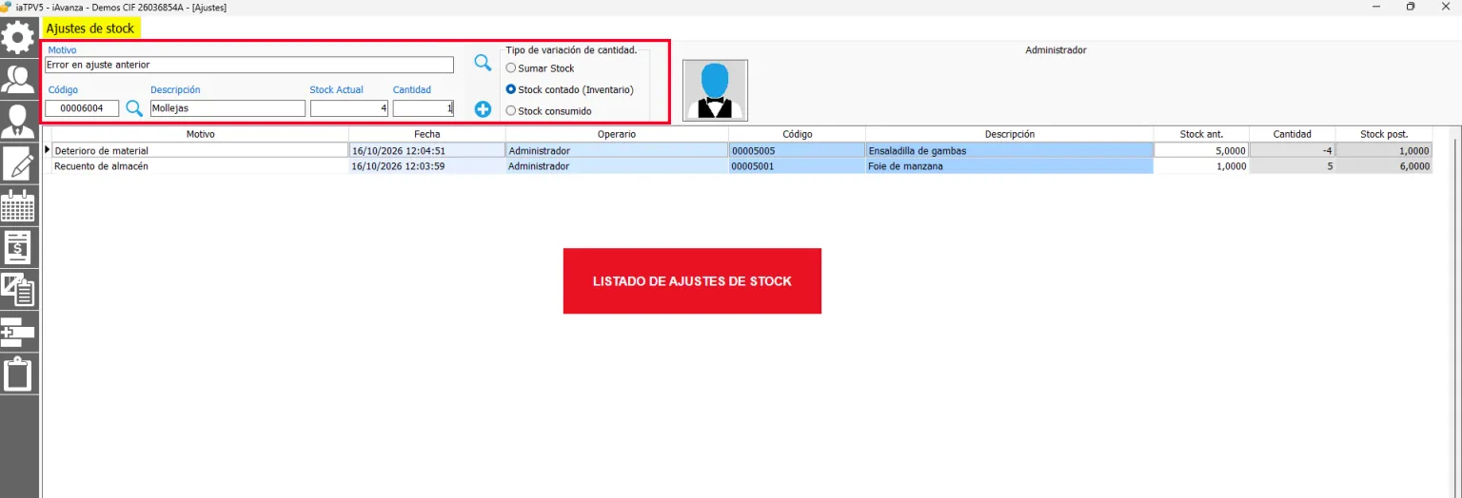Restore the window with the restore button
Image resolution: width=1462 pixels, height=498 pixels.
(1411, 7)
